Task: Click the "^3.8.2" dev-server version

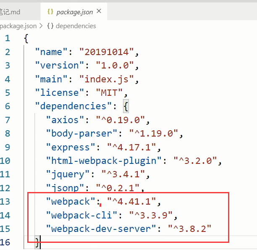Action: (190, 229)
